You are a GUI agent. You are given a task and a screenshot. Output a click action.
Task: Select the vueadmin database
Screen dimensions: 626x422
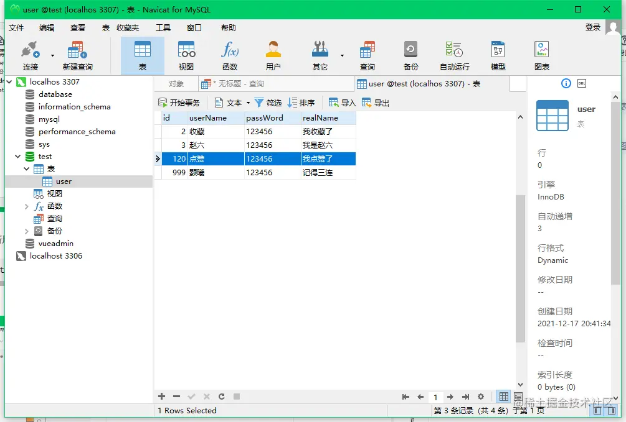point(55,243)
